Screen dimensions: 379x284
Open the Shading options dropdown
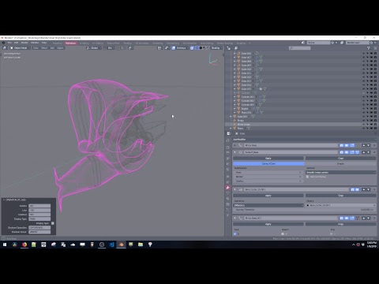tap(216, 48)
